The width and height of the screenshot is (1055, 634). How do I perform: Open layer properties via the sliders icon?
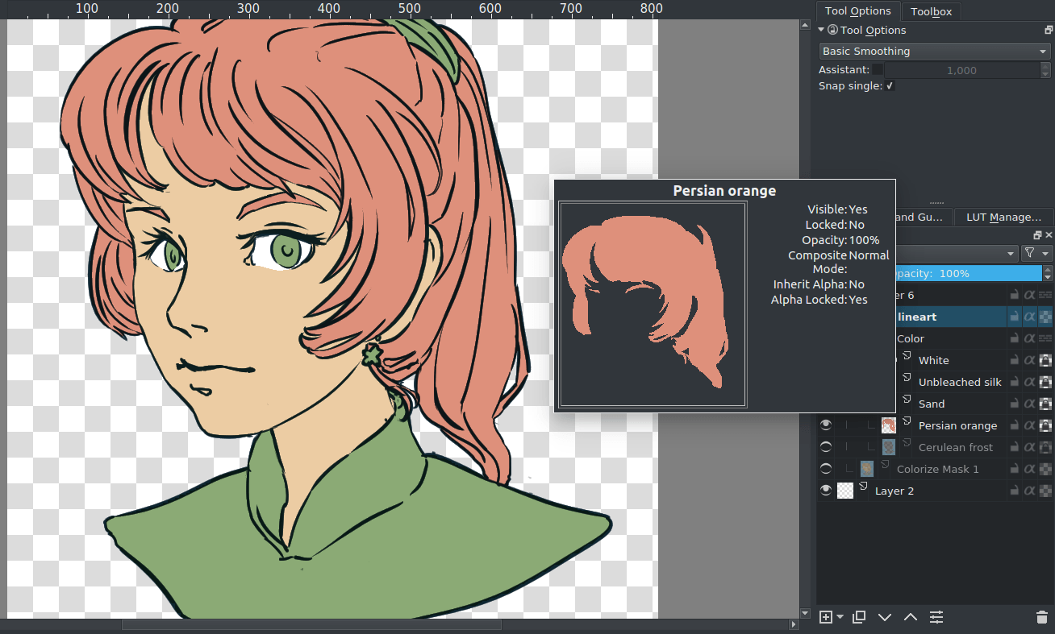point(936,616)
